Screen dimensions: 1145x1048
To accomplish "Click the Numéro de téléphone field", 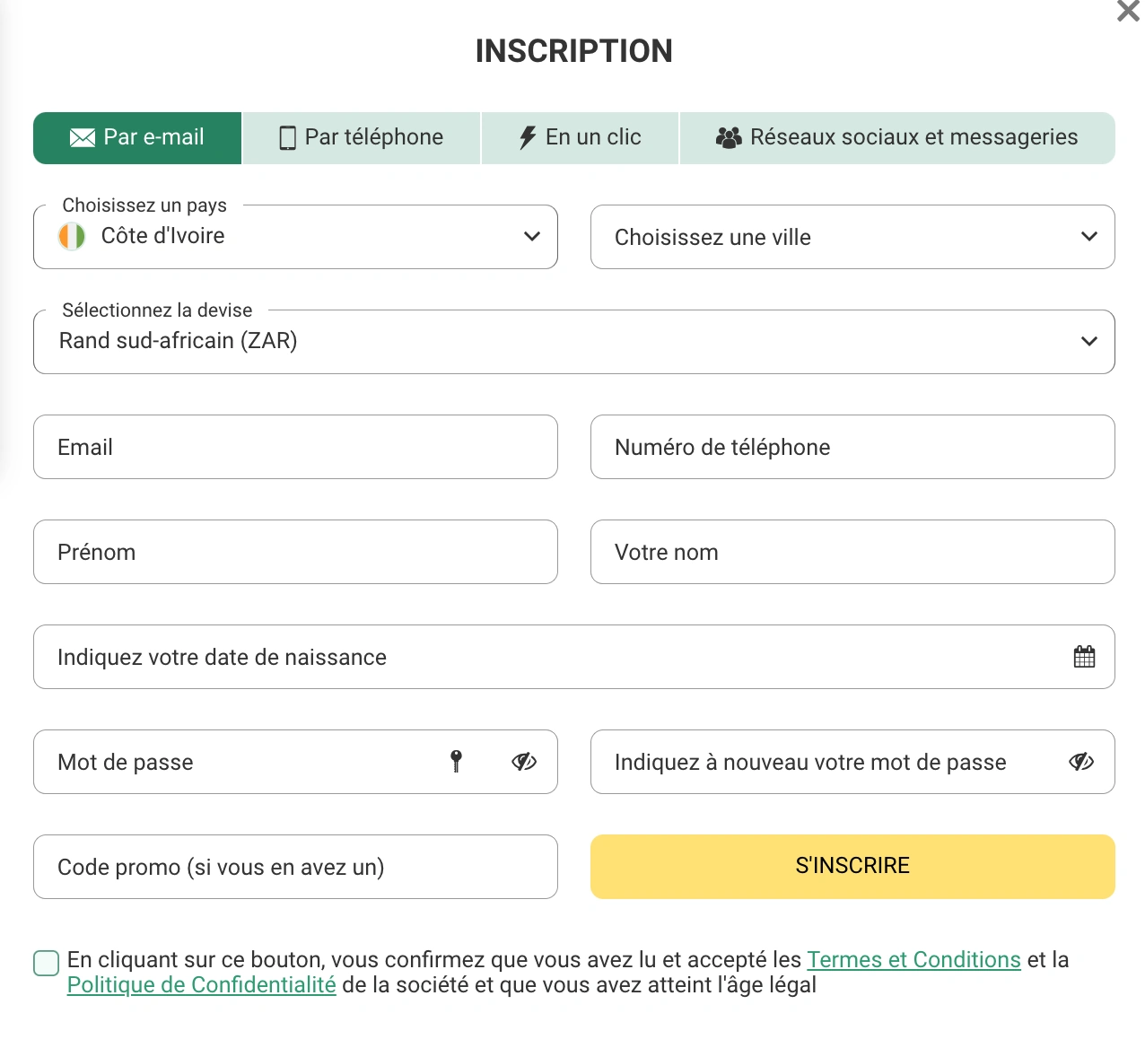I will pos(852,447).
